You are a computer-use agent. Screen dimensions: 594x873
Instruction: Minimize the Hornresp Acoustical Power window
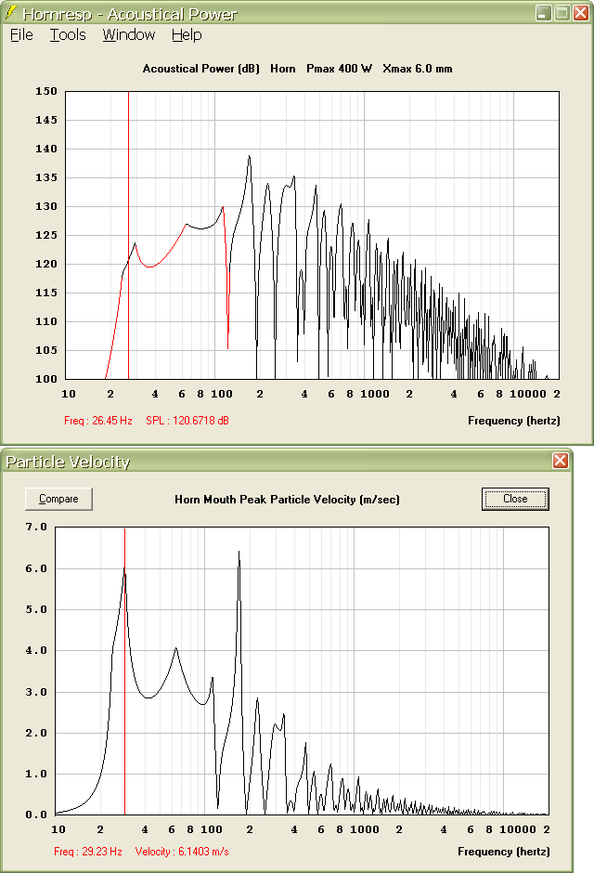(x=543, y=13)
